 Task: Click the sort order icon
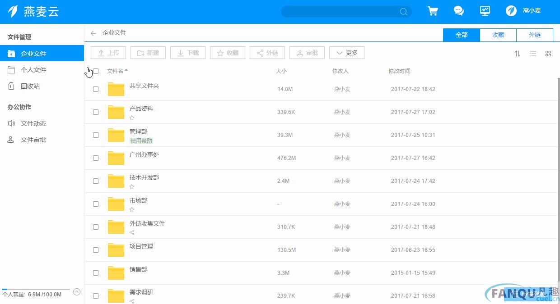coord(518,54)
